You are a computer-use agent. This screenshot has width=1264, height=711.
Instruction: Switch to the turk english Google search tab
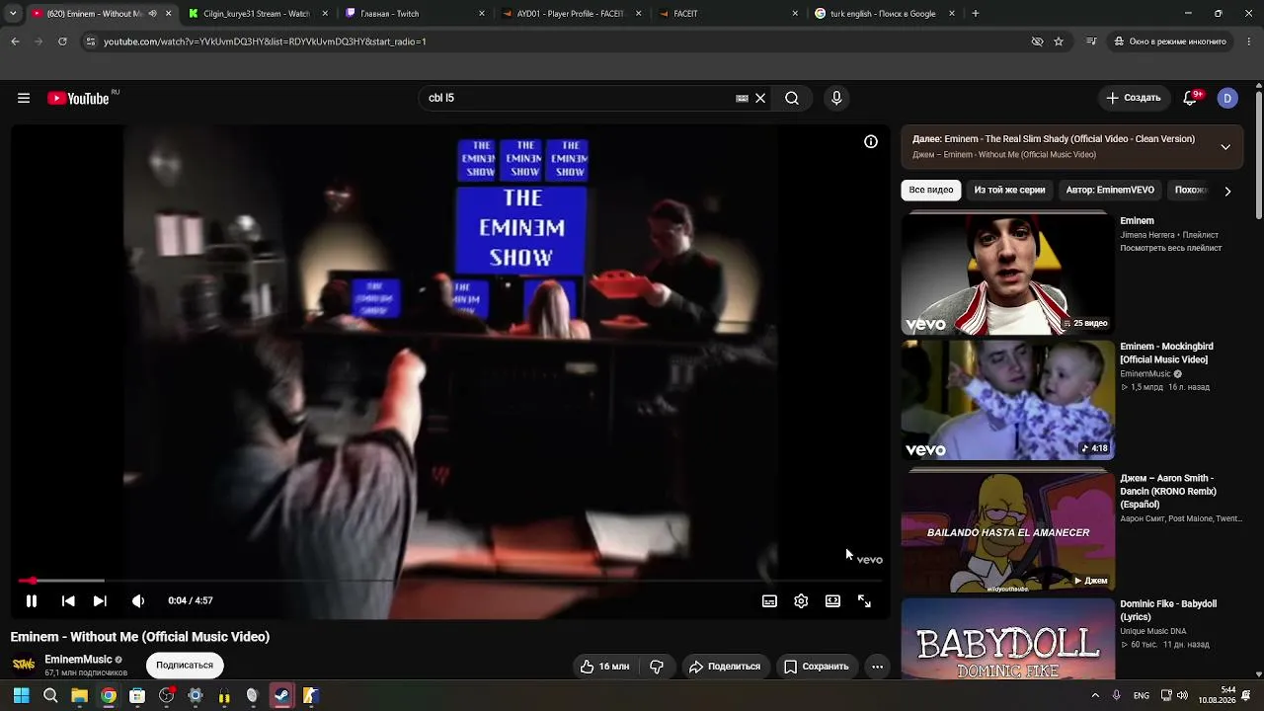[x=884, y=14]
